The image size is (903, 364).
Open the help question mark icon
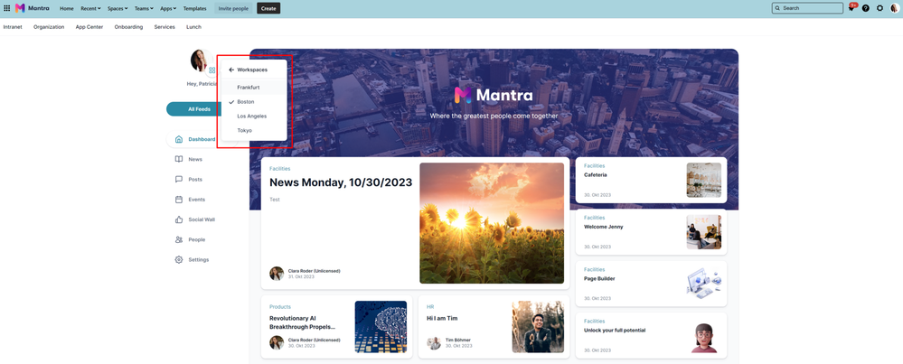point(866,9)
